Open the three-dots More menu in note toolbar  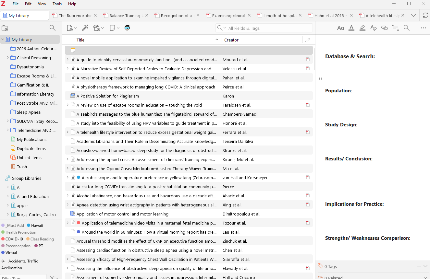coord(423,28)
